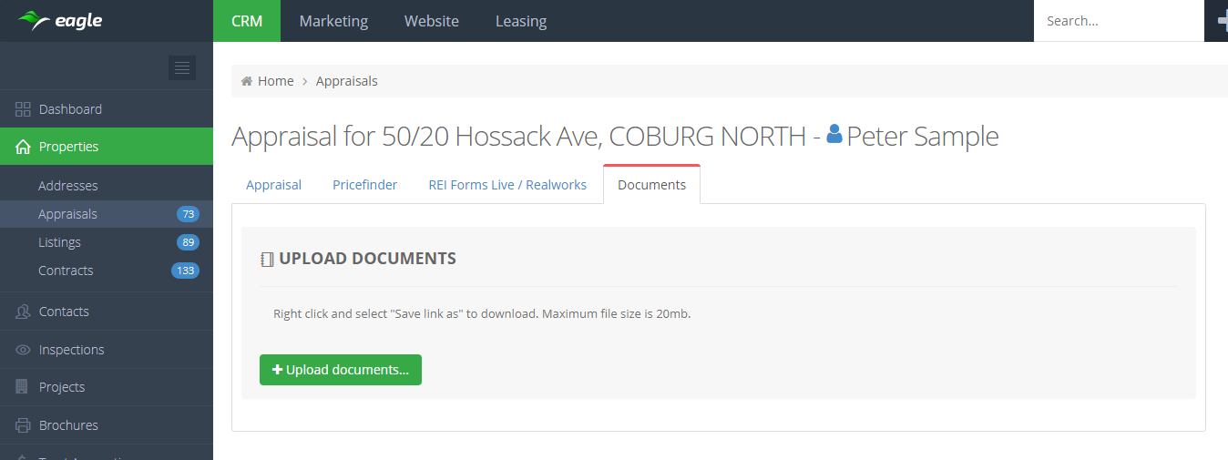
Task: Open Projects in the sidebar
Action: pyautogui.click(x=62, y=387)
